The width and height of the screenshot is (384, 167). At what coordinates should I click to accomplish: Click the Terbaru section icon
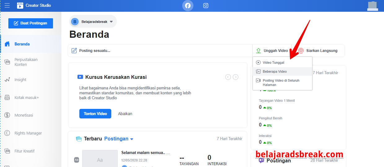click(x=79, y=139)
